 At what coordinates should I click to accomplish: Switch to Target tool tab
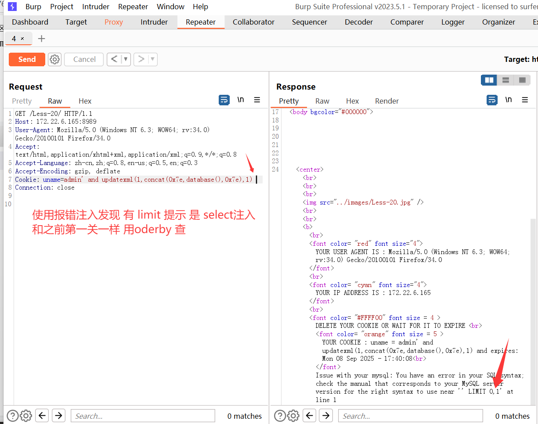pyautogui.click(x=76, y=22)
